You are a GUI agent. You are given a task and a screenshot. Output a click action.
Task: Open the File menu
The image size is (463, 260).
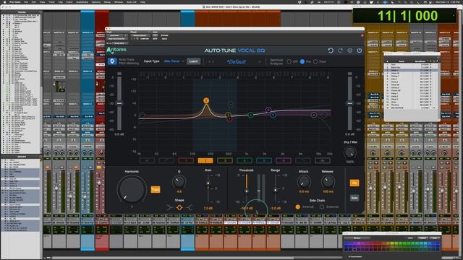pyautogui.click(x=26, y=2)
